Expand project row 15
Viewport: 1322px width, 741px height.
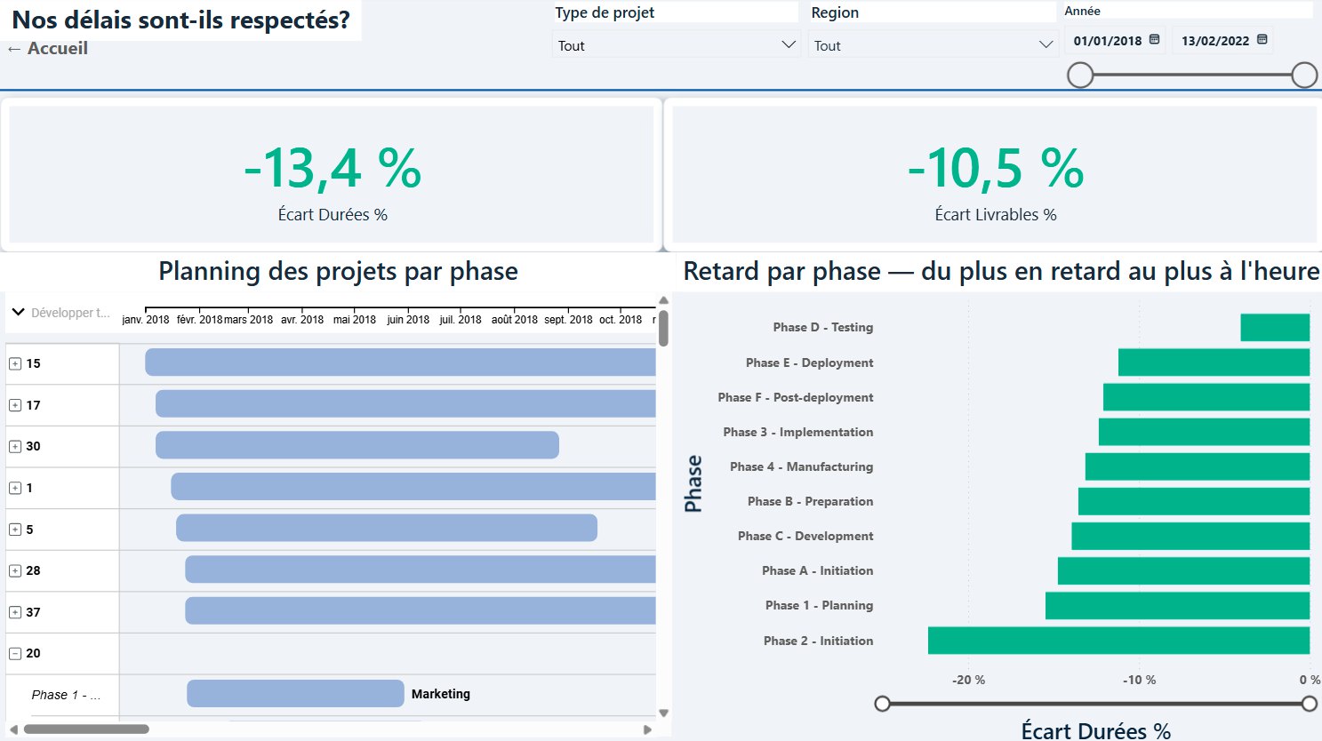[15, 363]
